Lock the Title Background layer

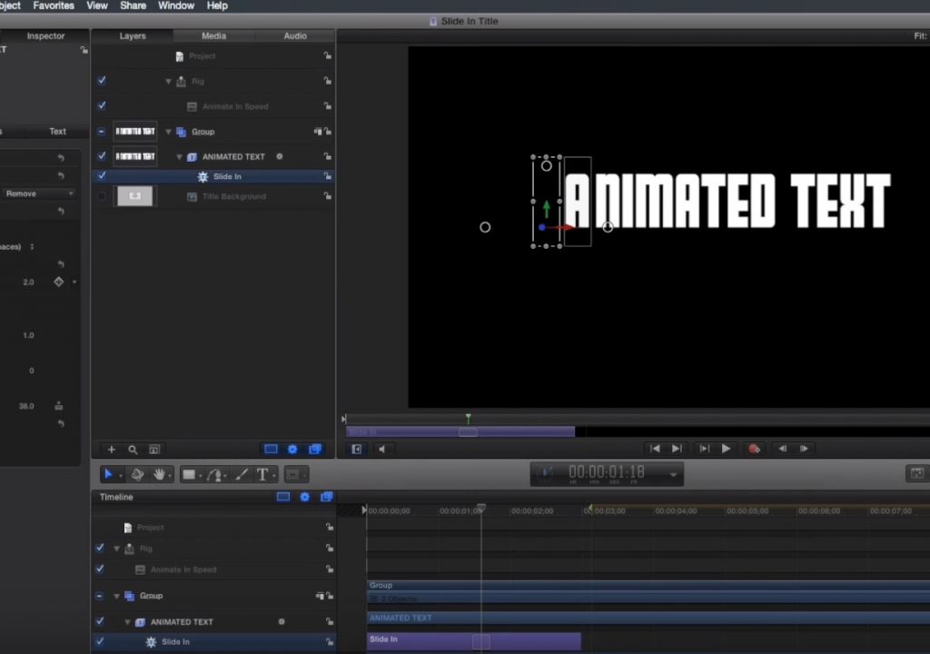coord(327,196)
